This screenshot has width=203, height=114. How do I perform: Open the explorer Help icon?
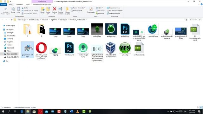201,4
